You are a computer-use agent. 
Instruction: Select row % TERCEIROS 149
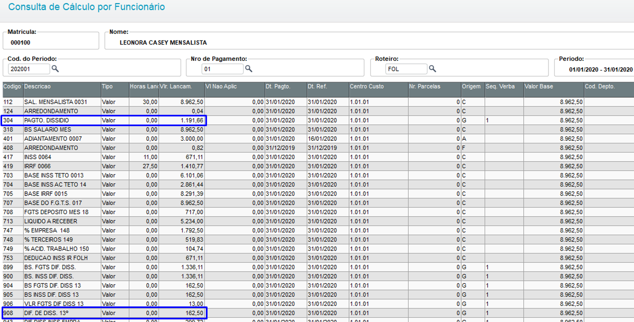pyautogui.click(x=318, y=239)
